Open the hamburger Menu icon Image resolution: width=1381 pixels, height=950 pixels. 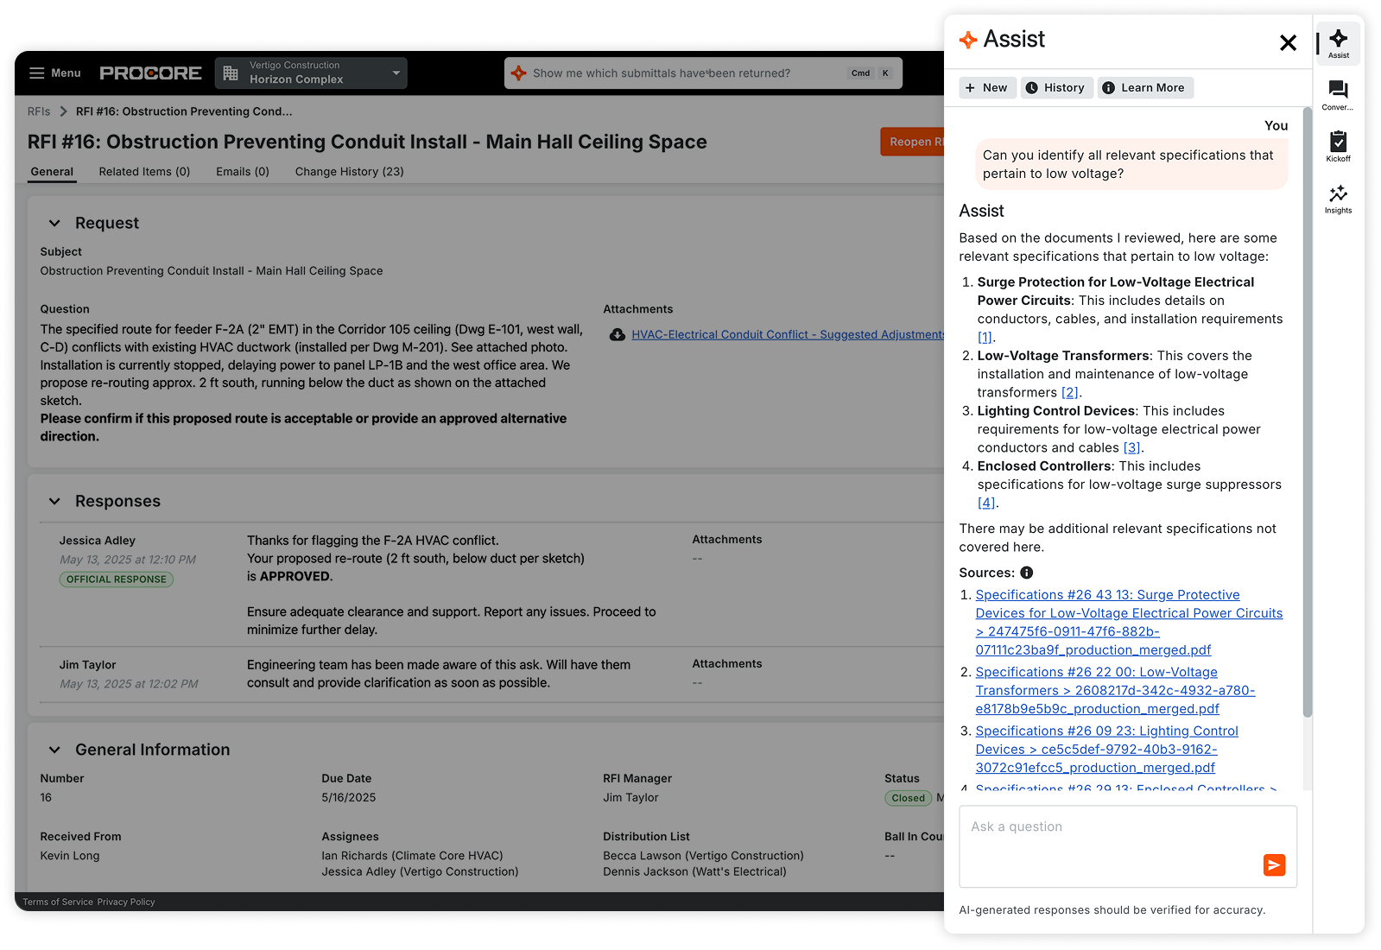point(37,73)
